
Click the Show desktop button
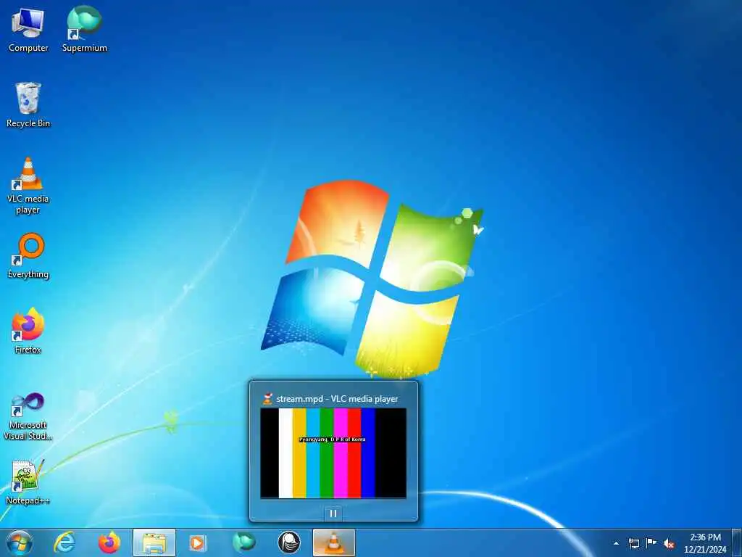pos(737,542)
